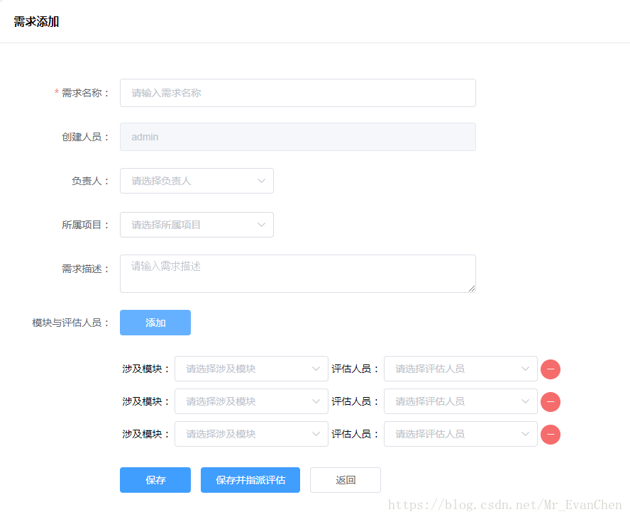This screenshot has width=630, height=519.
Task: Click the 需求添加 page title
Action: pos(36,22)
